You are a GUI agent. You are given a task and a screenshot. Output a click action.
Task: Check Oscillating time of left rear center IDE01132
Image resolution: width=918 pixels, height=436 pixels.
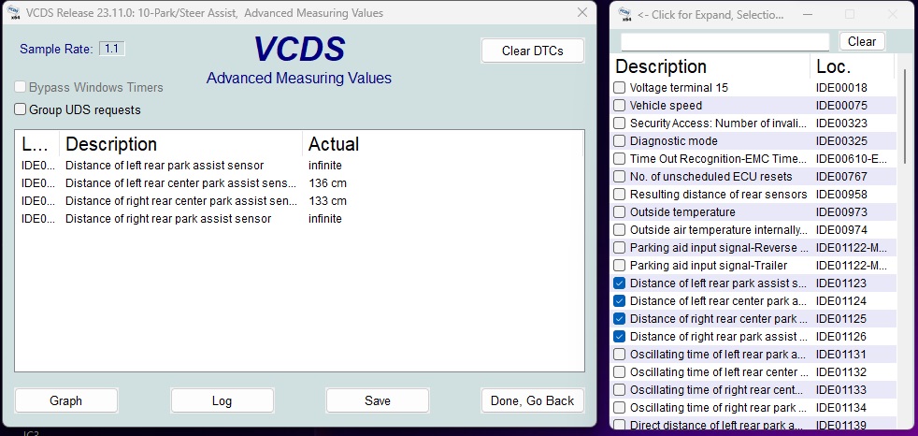pyautogui.click(x=620, y=372)
